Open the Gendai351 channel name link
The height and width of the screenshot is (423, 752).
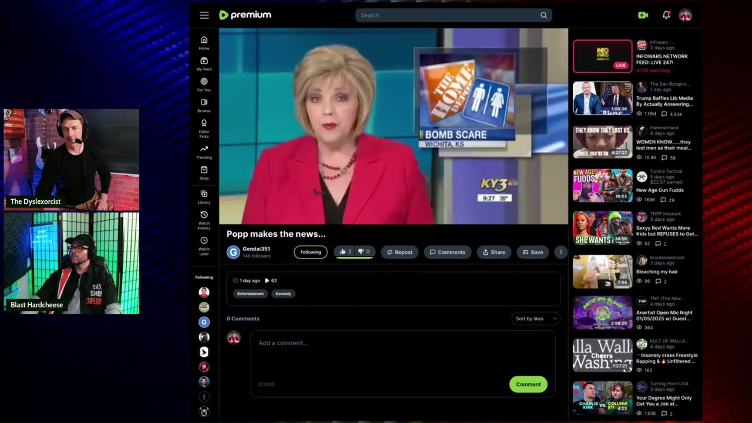click(257, 249)
